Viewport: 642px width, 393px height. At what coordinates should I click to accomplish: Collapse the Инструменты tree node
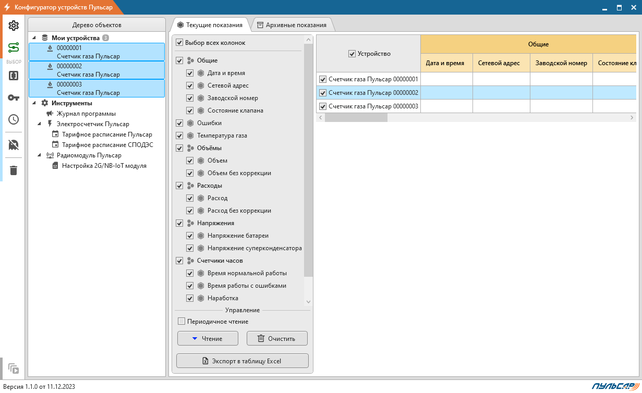(34, 103)
